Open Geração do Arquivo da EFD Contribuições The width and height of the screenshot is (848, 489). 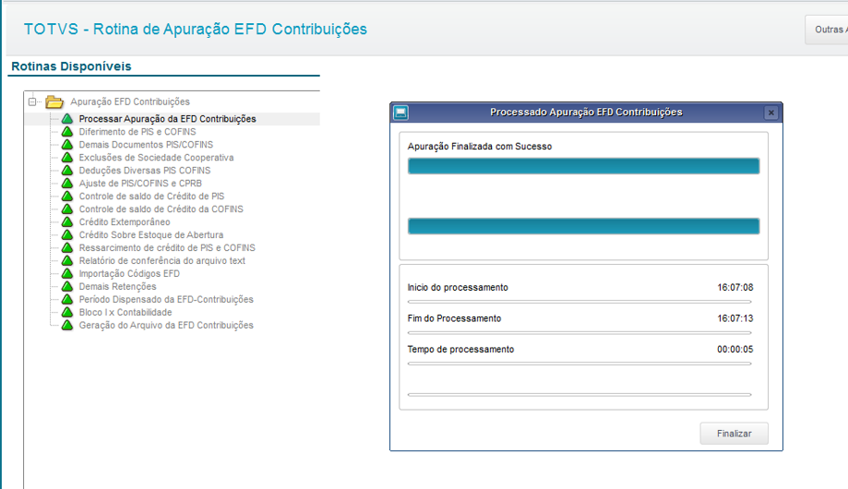166,325
